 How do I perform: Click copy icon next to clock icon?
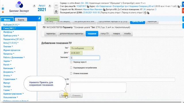tap(148, 13)
